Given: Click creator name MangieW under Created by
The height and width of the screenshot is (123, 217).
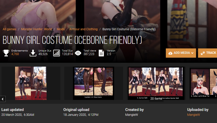Looking at the screenshot, I should pyautogui.click(x=132, y=115).
